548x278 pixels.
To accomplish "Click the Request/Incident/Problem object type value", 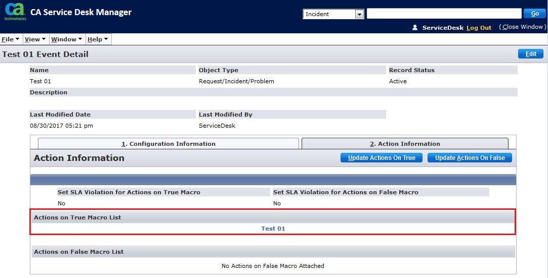I will [x=236, y=81].
